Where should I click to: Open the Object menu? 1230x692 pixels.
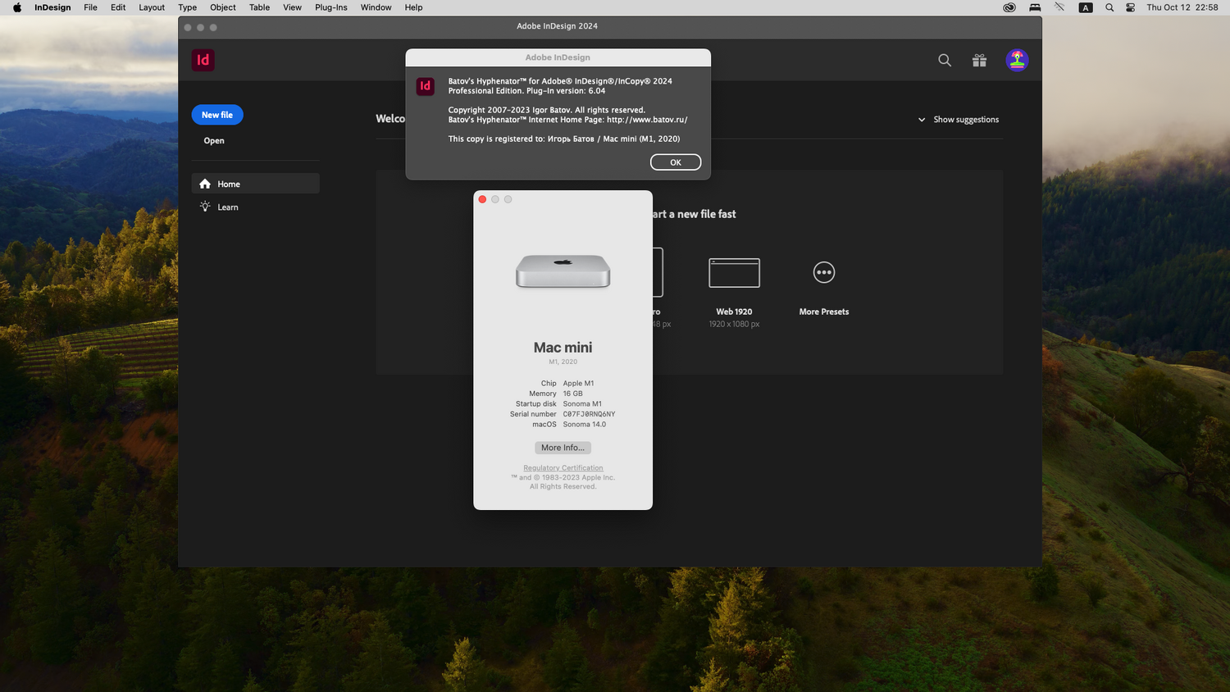click(223, 7)
